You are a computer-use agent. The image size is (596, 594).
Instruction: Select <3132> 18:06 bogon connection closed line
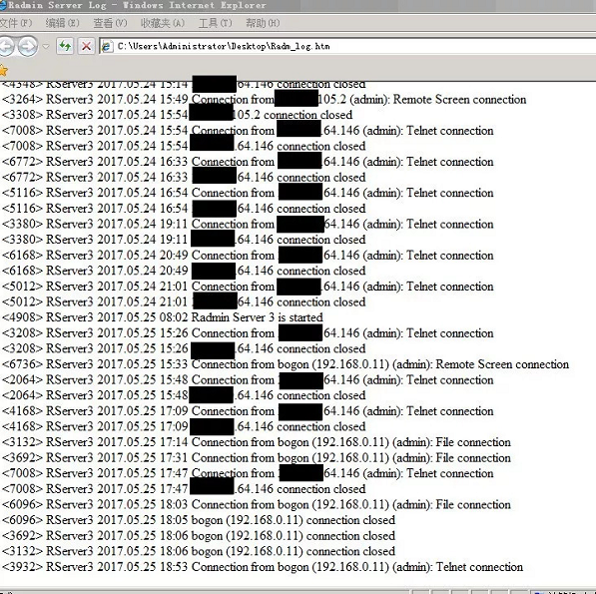(x=199, y=551)
